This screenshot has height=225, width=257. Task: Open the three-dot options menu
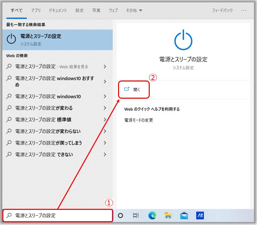point(244,10)
